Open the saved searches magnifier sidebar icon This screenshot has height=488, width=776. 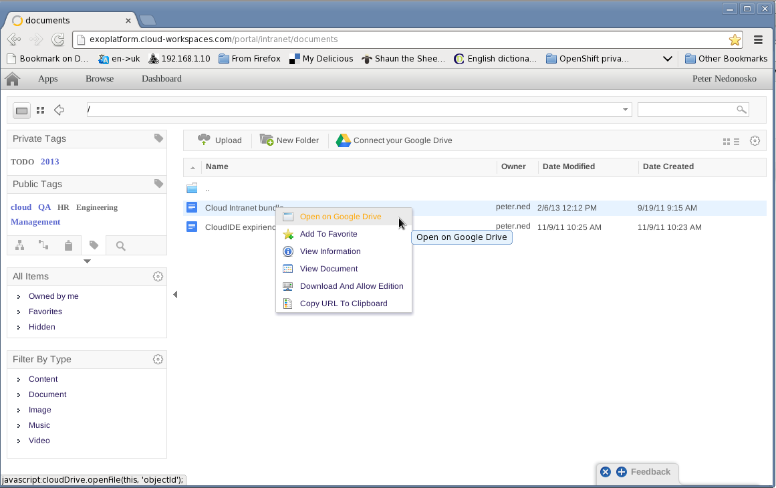click(x=120, y=245)
